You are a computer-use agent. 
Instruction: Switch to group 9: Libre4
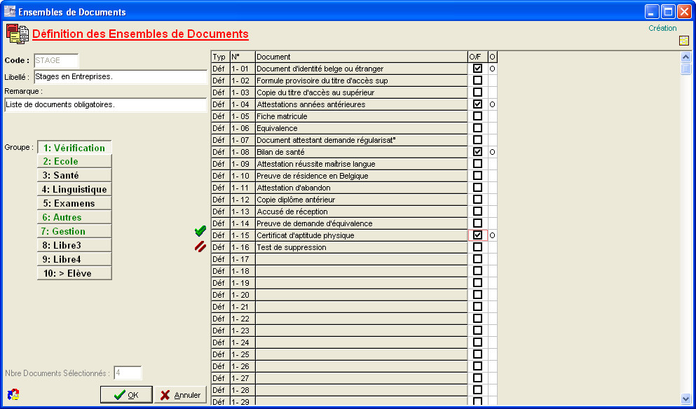74,259
